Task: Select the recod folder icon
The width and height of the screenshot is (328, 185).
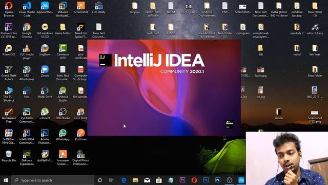Action: tap(297, 50)
